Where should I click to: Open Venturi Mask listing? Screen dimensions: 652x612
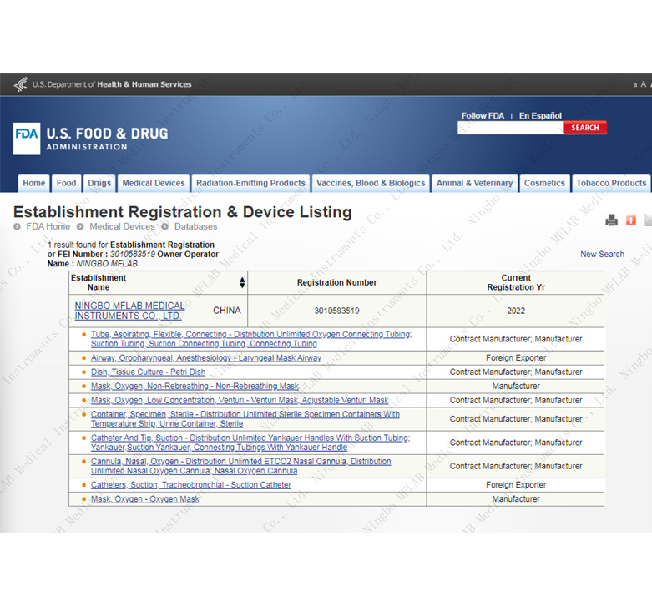coord(240,401)
